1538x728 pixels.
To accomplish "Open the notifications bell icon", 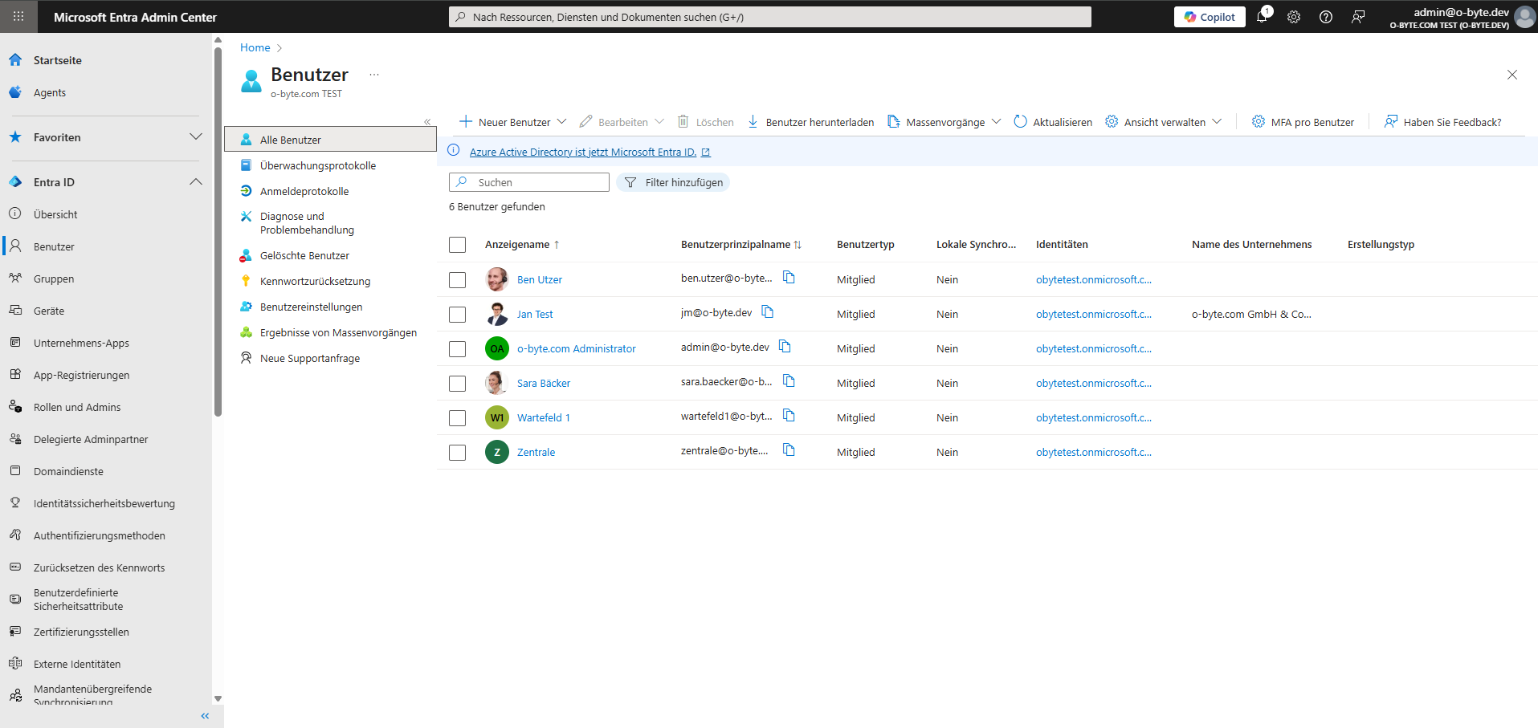I will 1261,17.
